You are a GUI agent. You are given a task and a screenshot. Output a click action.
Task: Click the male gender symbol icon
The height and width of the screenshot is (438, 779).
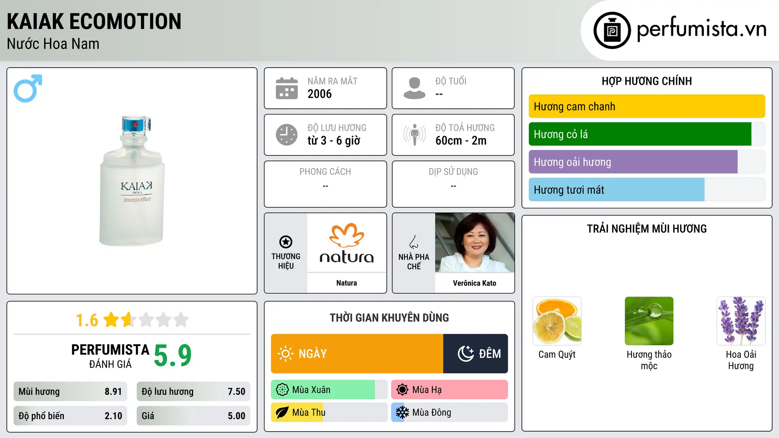(28, 88)
